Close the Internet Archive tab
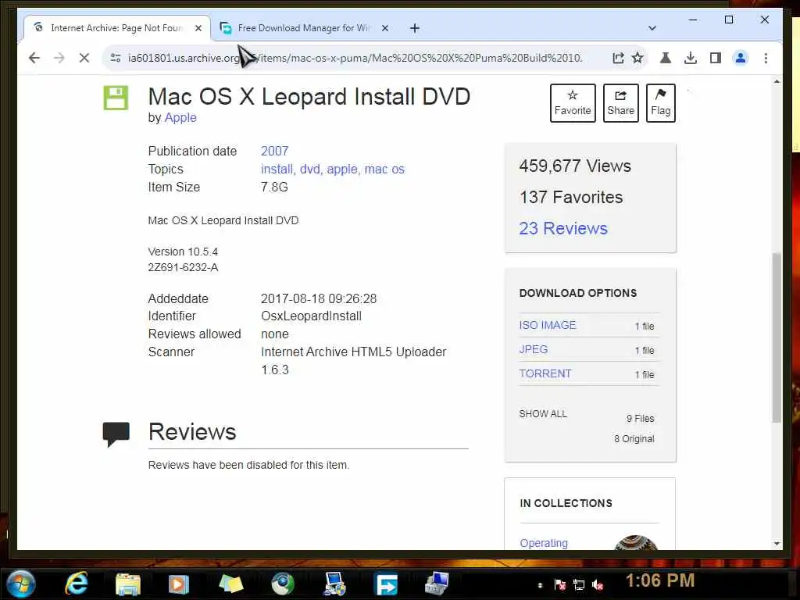 coord(198,28)
